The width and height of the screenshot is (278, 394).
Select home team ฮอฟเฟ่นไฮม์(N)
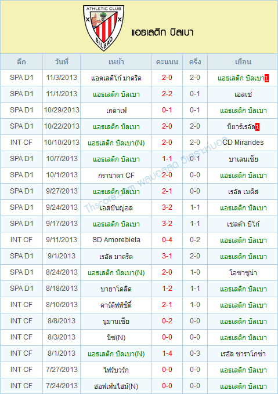[x=116, y=386]
